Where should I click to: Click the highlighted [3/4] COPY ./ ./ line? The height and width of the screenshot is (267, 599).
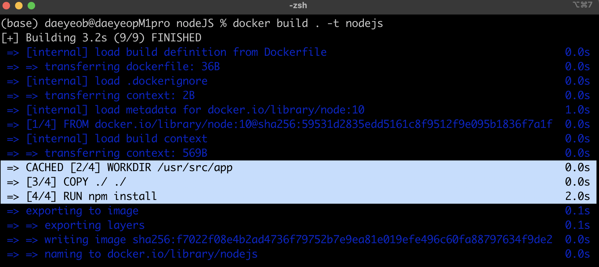(75, 182)
